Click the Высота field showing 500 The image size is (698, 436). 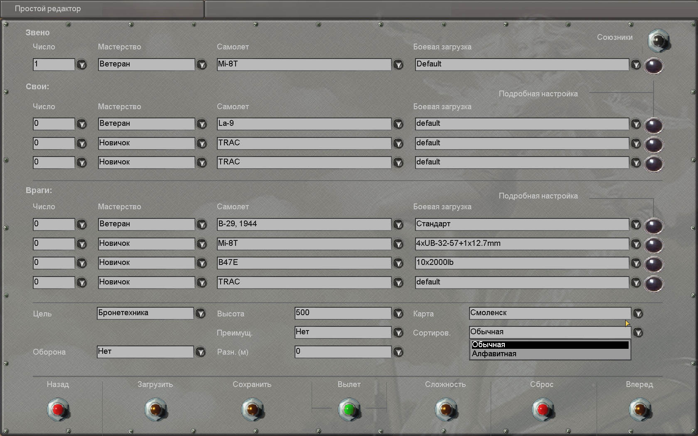point(343,313)
